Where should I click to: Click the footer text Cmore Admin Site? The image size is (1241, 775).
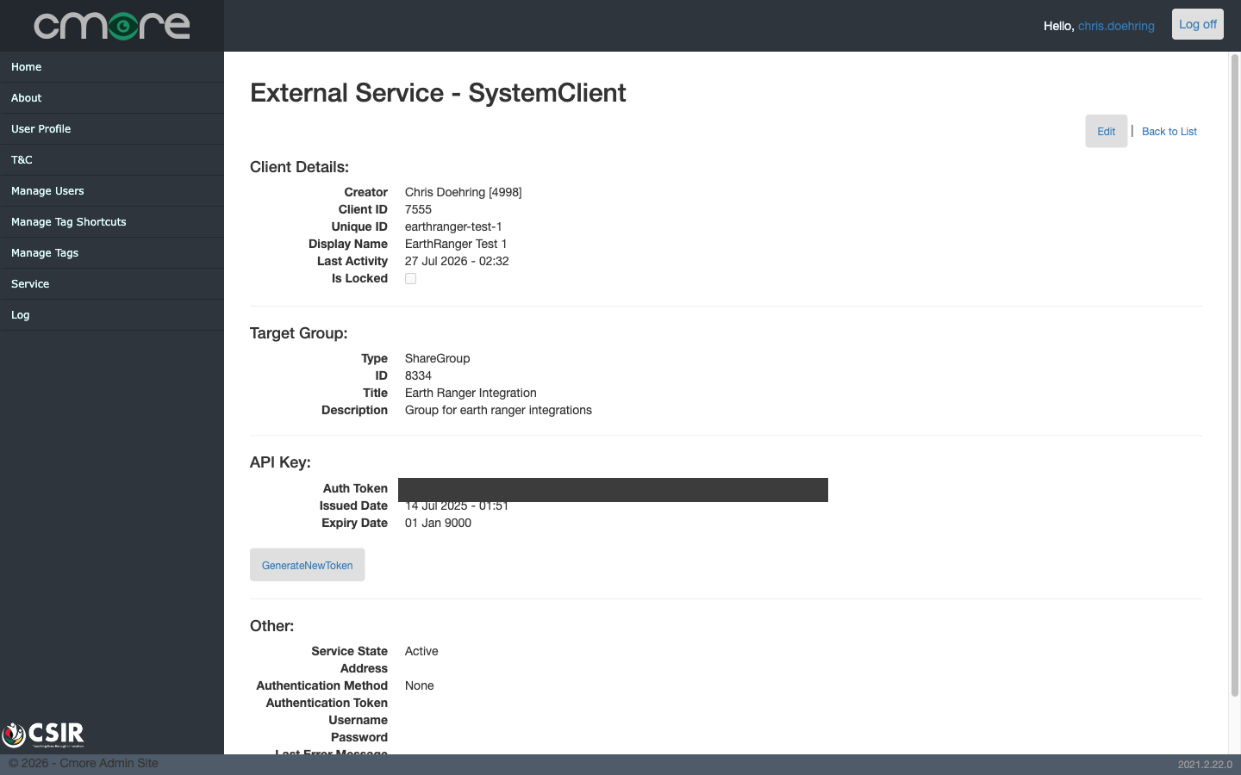click(x=109, y=763)
